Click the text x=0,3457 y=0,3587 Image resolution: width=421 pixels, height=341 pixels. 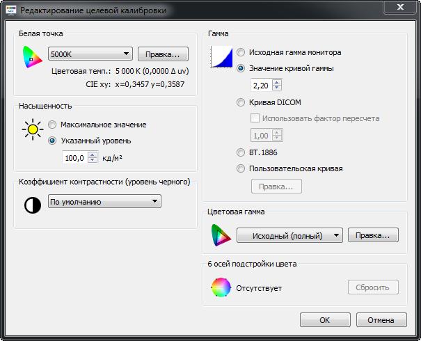click(x=150, y=84)
